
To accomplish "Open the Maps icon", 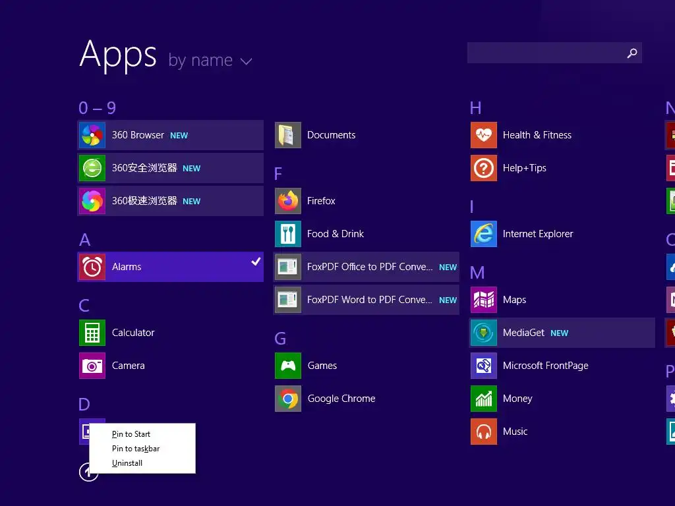I will coord(484,300).
